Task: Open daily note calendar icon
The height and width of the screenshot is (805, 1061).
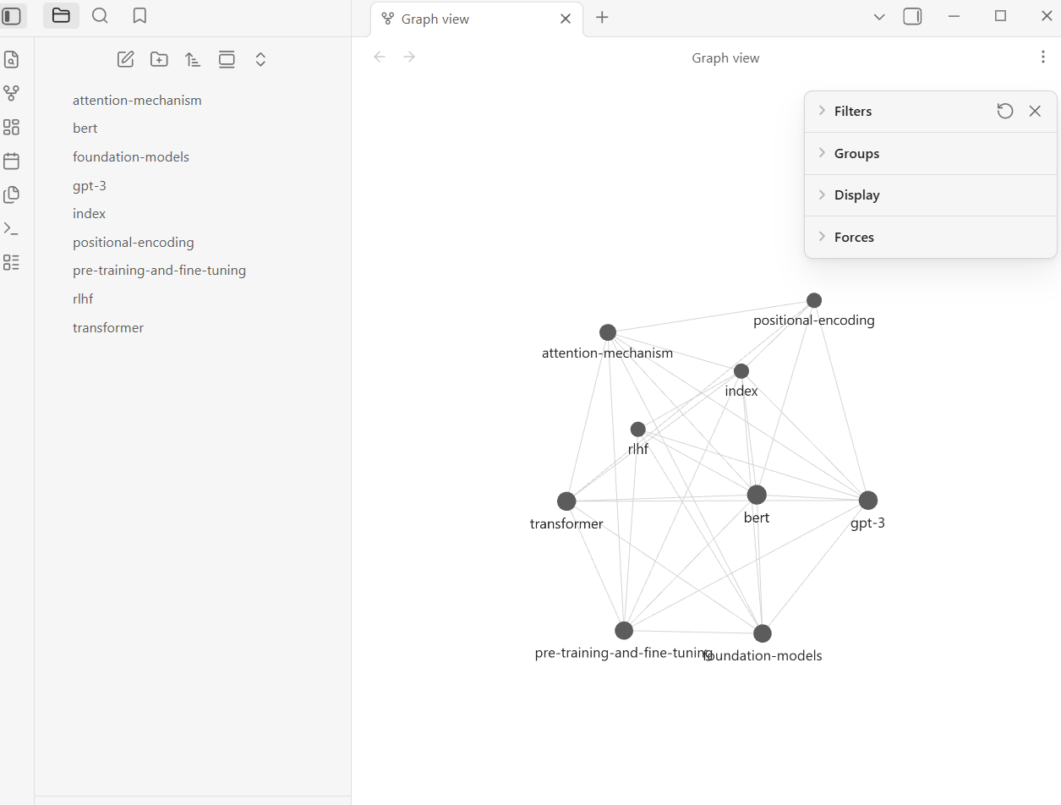Action: click(11, 161)
